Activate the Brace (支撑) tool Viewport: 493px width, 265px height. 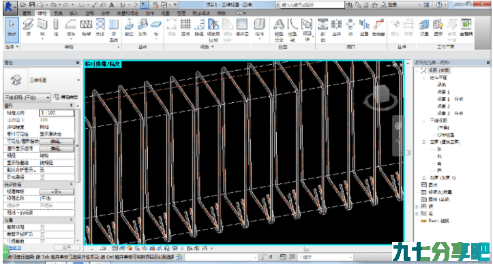pos(100,27)
